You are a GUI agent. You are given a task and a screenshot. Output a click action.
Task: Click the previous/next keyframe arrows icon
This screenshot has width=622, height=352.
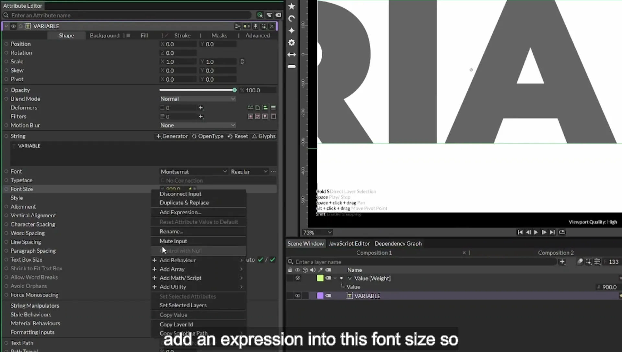click(247, 26)
